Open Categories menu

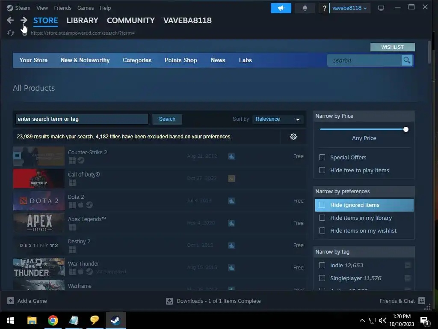click(x=137, y=60)
